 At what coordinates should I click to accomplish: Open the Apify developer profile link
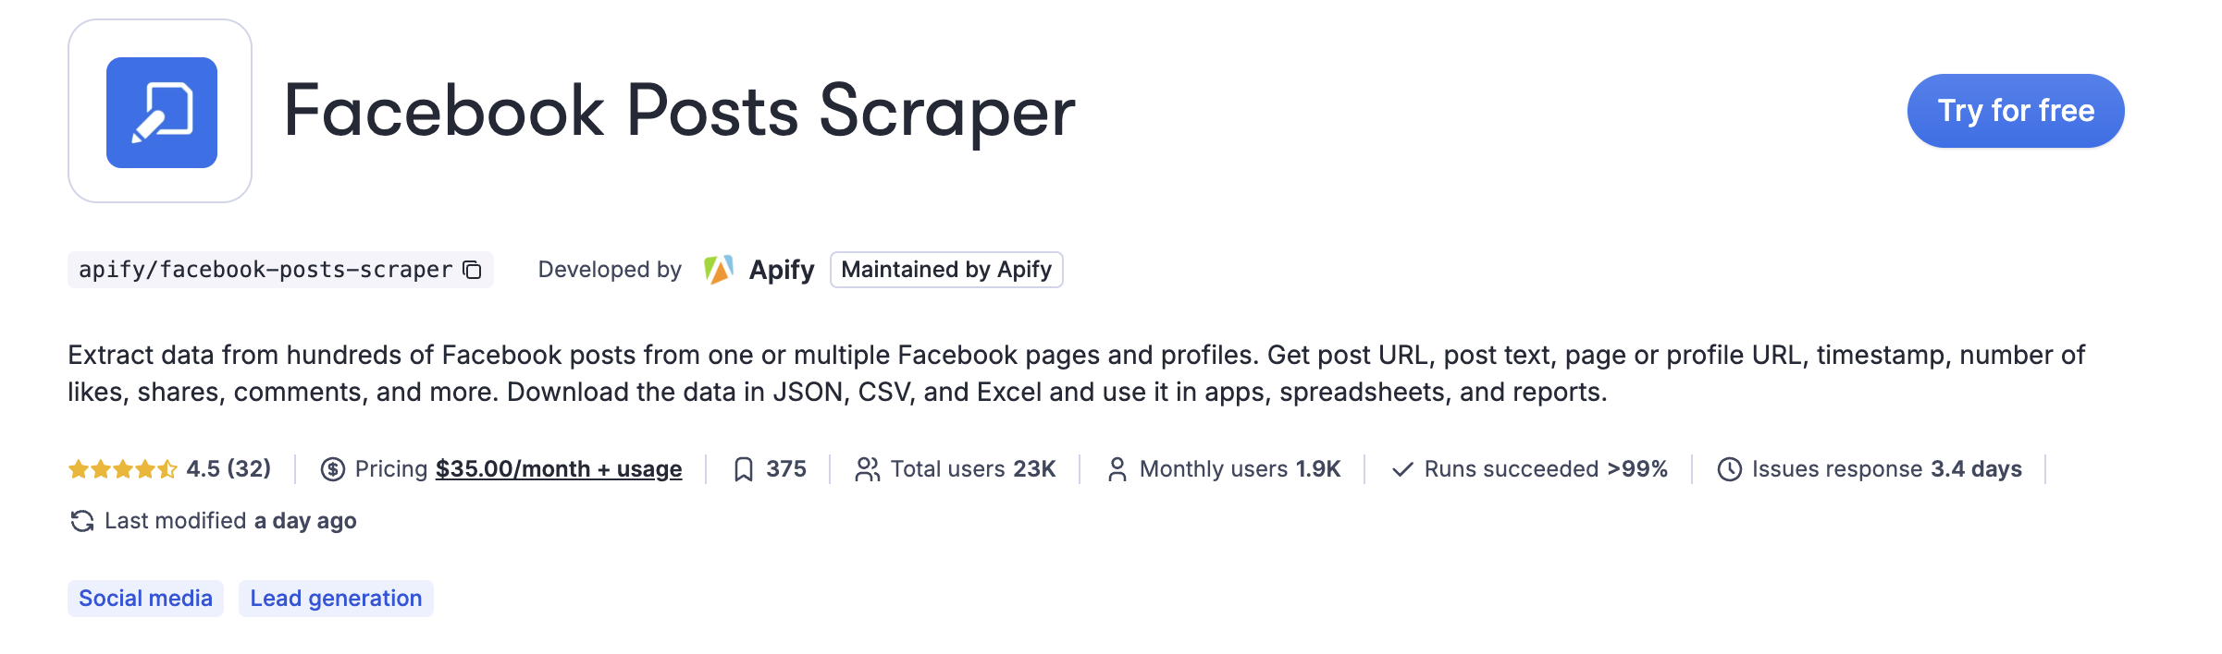point(782,270)
